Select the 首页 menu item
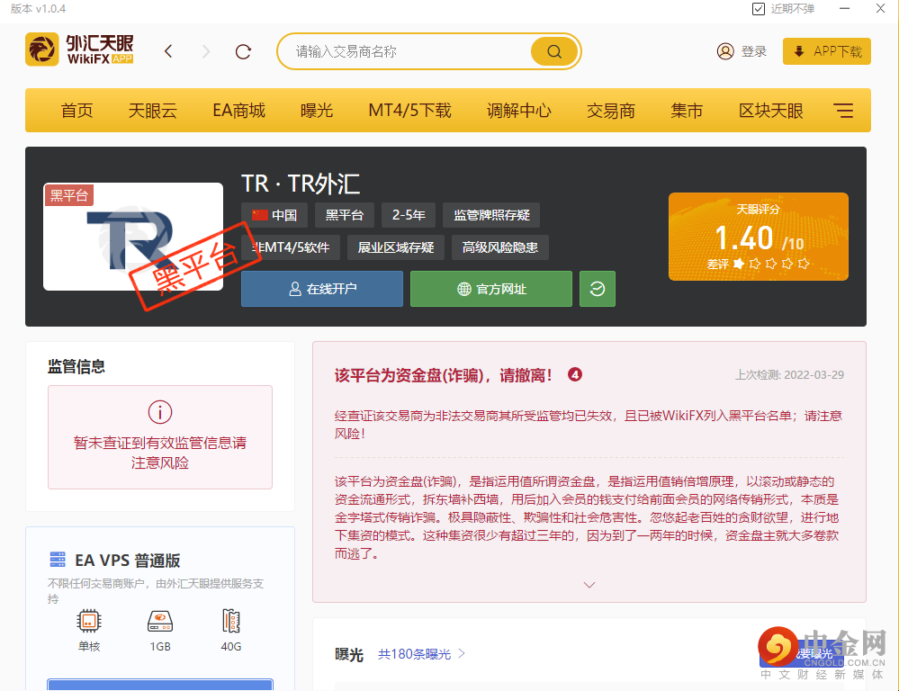 [76, 110]
